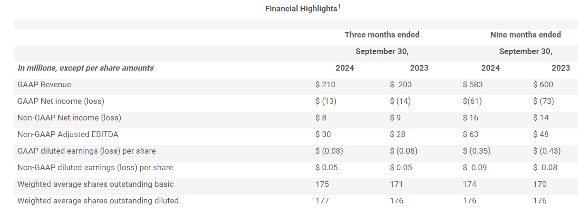The image size is (578, 211).
Task: Click the $ 48 Adjusted EBITDA value
Action: click(x=541, y=134)
